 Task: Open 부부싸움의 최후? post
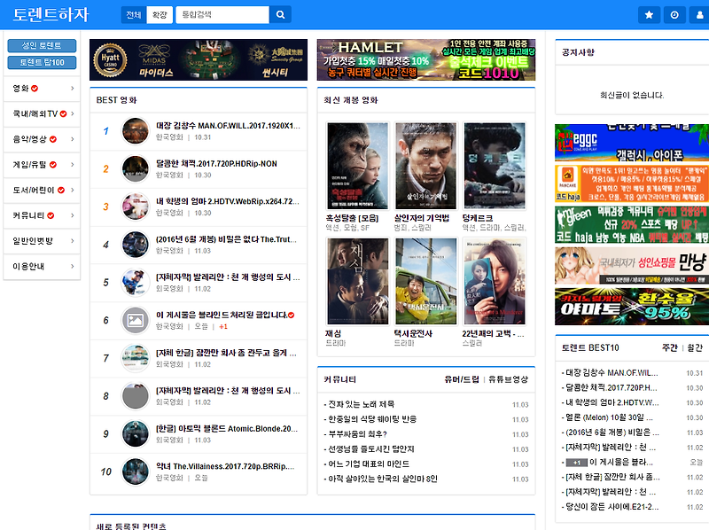(357, 434)
